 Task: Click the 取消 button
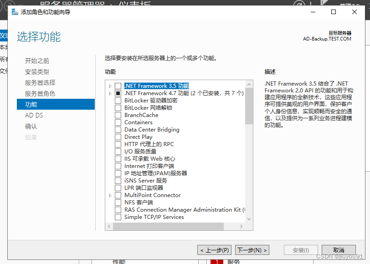pyautogui.click(x=339, y=250)
